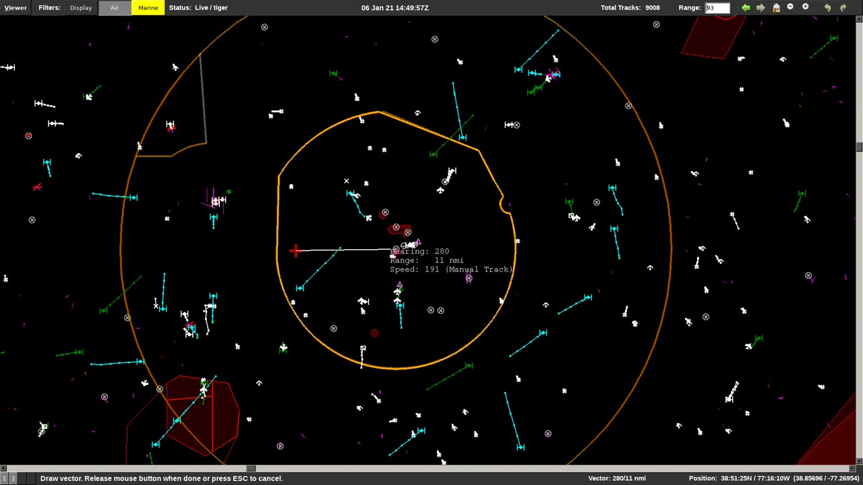Image resolution: width=863 pixels, height=485 pixels.
Task: Open the Display filter options
Action: pos(81,7)
